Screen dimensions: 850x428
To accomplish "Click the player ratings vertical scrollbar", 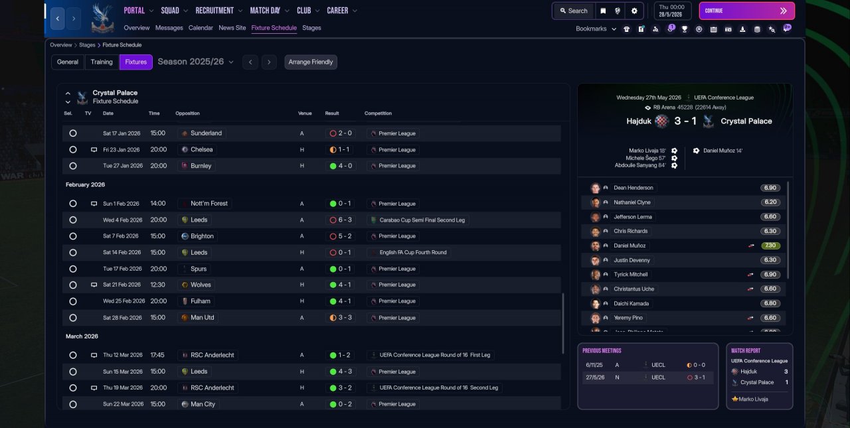I will pyautogui.click(x=788, y=229).
